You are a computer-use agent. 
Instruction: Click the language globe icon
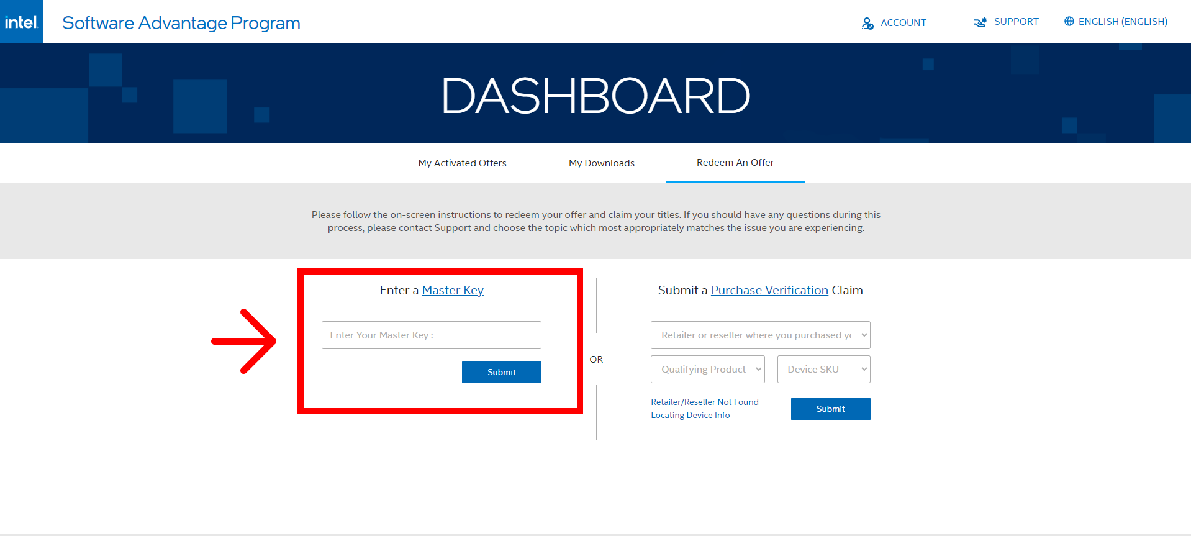[1069, 21]
